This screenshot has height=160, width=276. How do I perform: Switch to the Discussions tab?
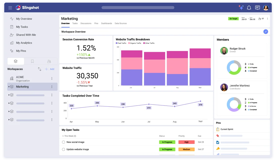[x=86, y=23]
